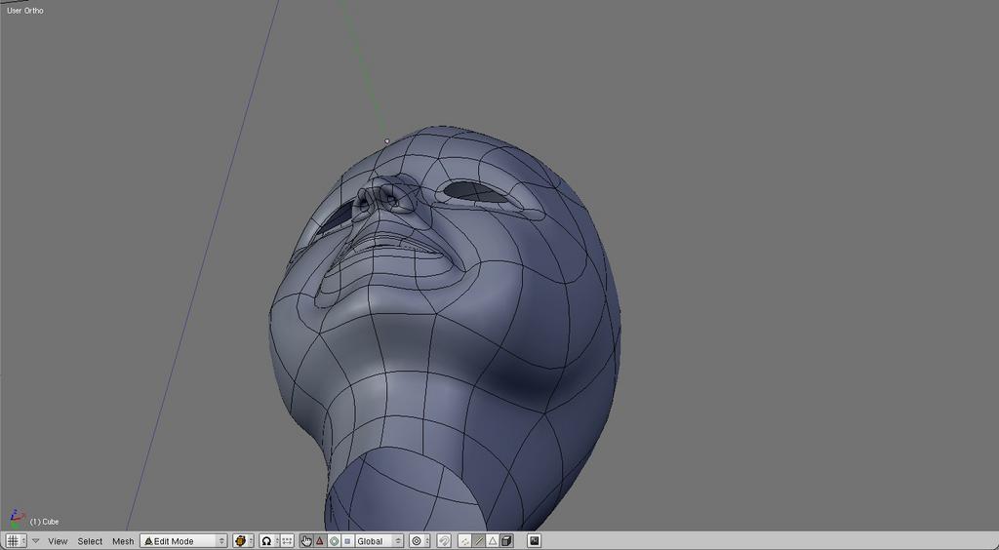Toggle the 3D transform manipulator hand
This screenshot has height=550, width=999.
pyautogui.click(x=306, y=541)
